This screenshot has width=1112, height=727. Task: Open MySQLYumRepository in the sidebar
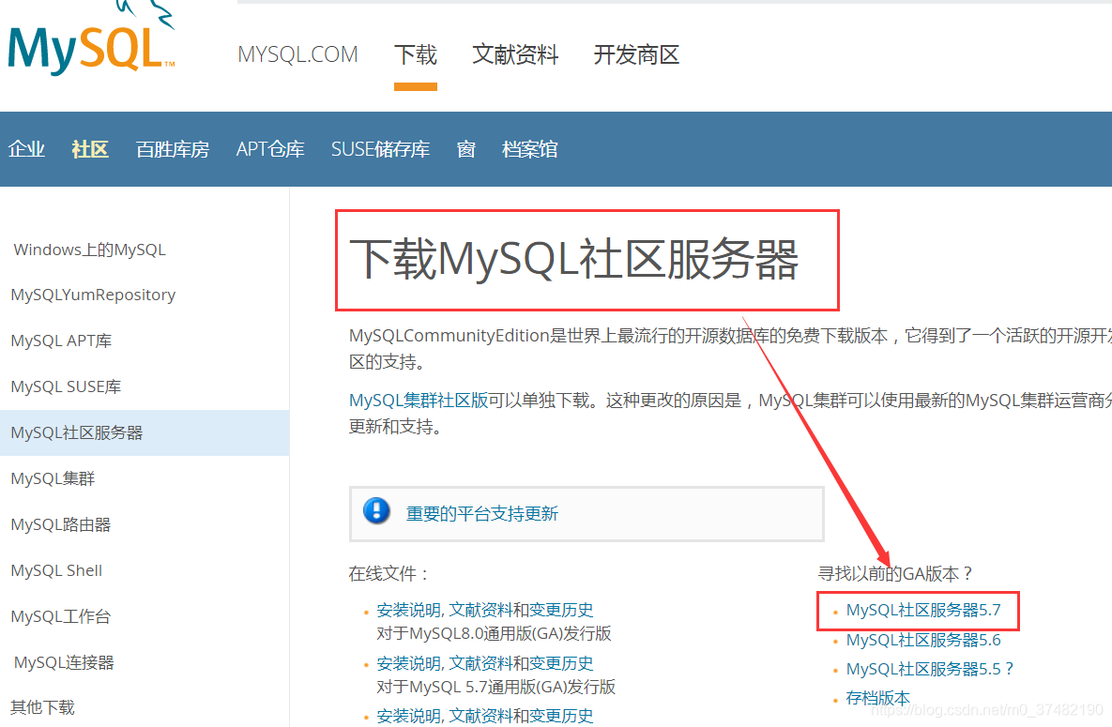click(x=93, y=295)
